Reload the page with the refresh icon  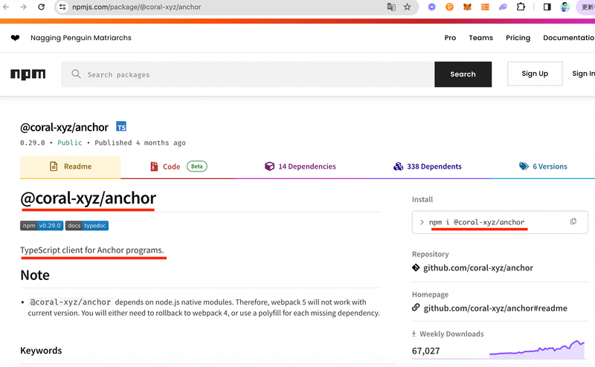42,7
